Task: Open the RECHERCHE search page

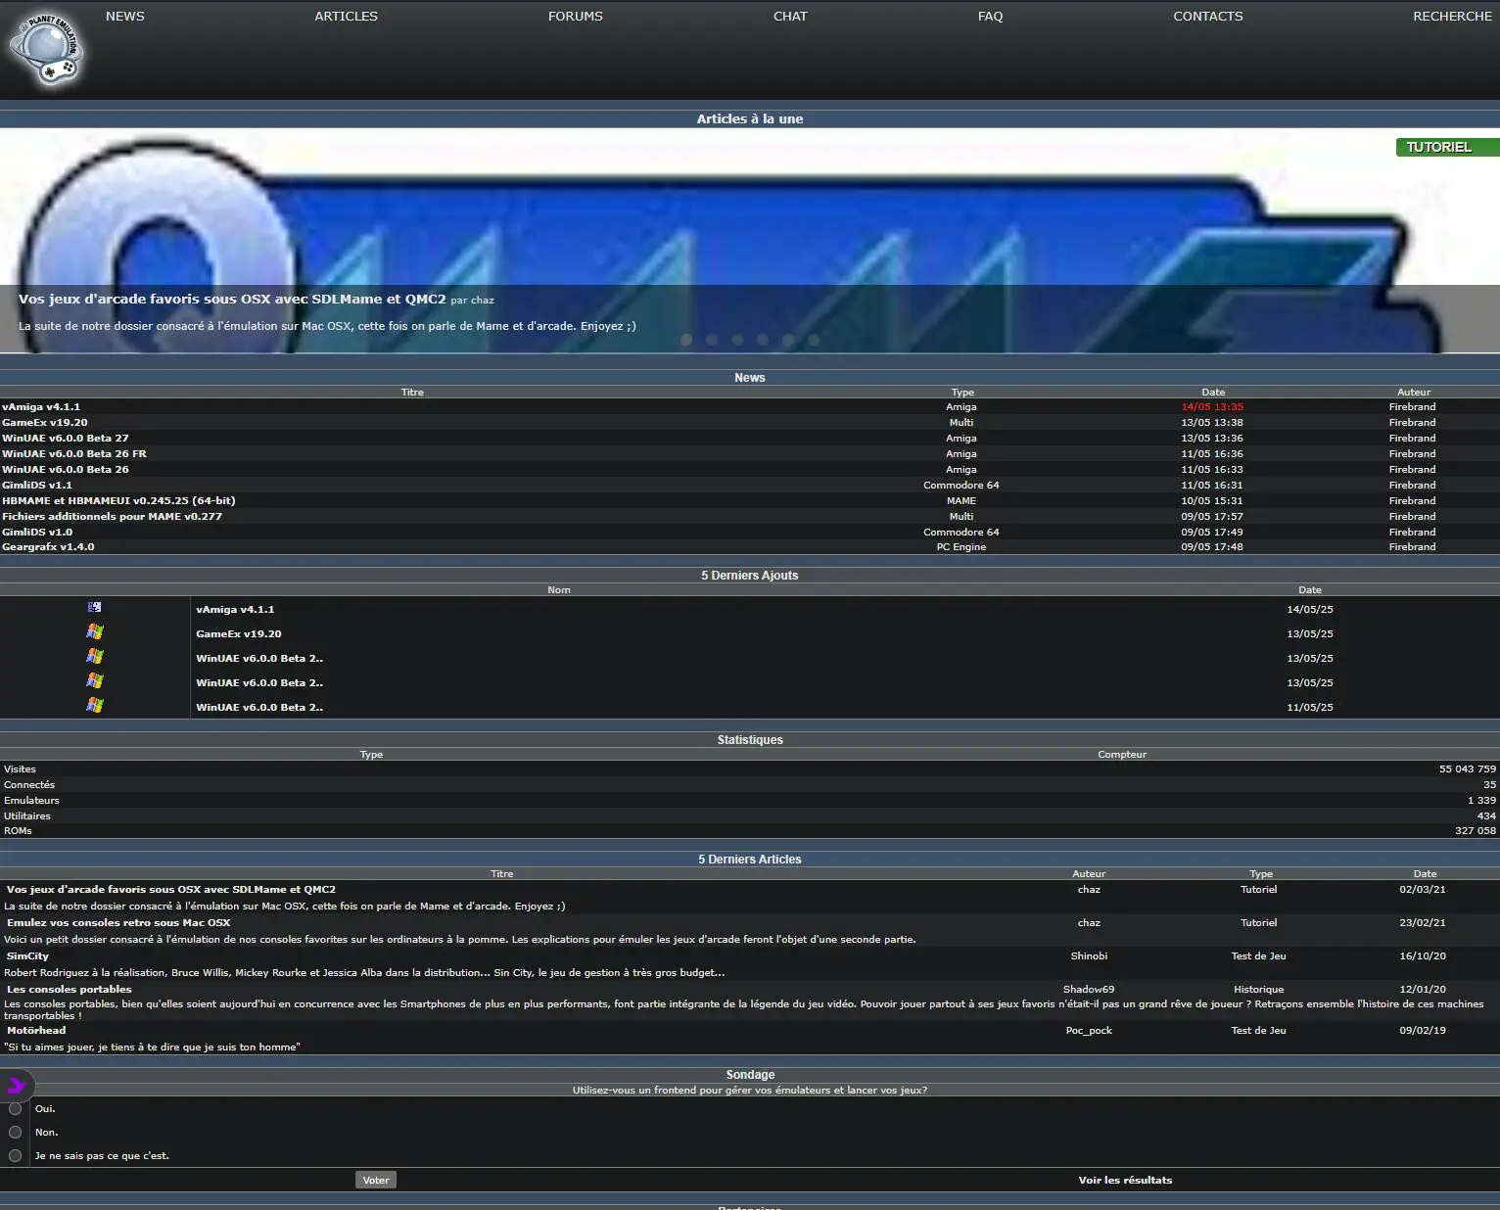Action: (1452, 16)
